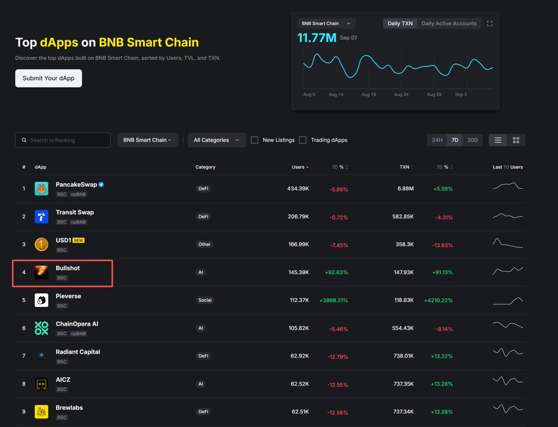This screenshot has width=558, height=427.
Task: Open the AICZ dApp link
Action: tap(63, 380)
